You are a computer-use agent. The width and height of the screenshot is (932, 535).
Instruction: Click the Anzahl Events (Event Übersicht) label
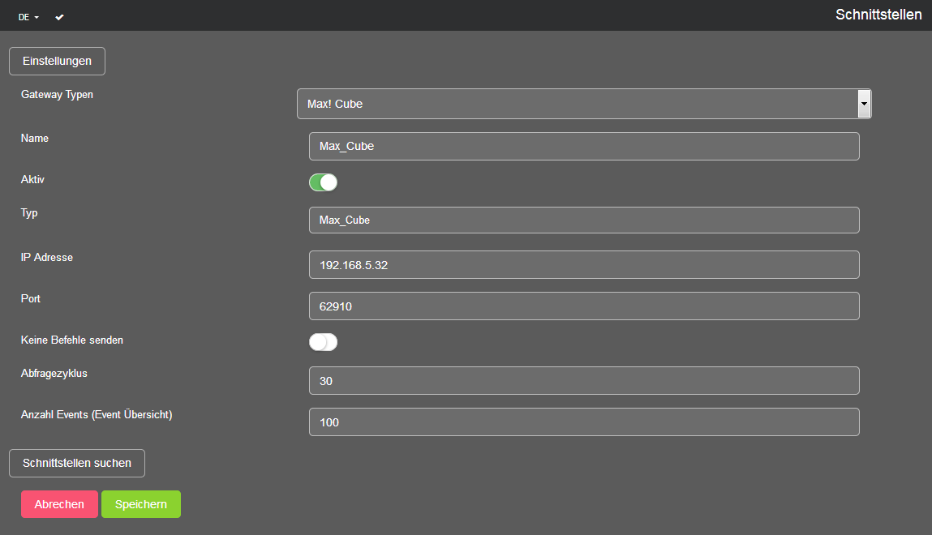coord(97,414)
